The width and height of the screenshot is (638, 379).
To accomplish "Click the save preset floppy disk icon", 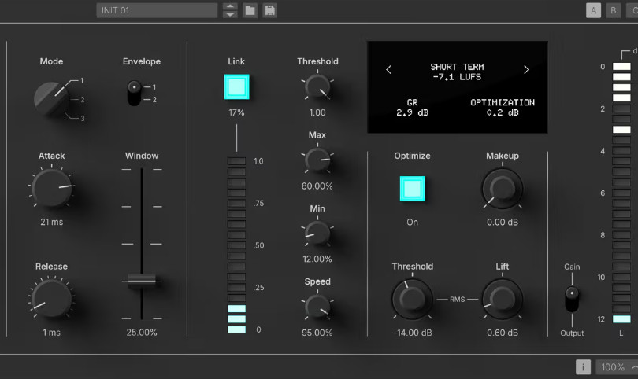I will point(270,10).
